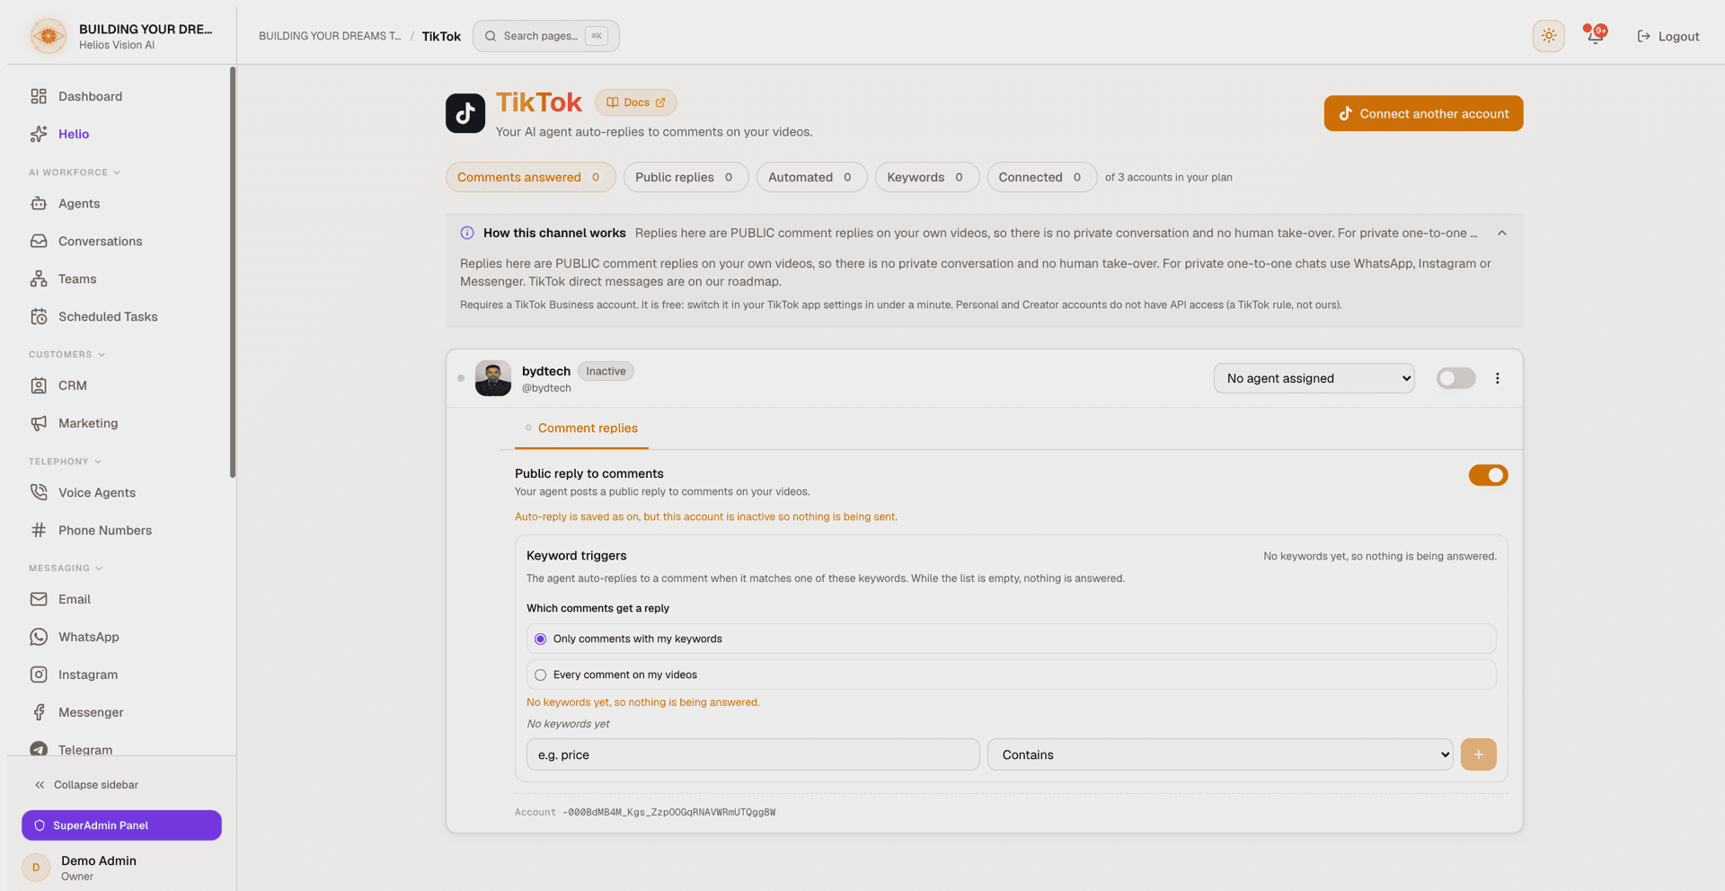Open the CRM contact icon
Screen dimensions: 1725x891
[39, 386]
